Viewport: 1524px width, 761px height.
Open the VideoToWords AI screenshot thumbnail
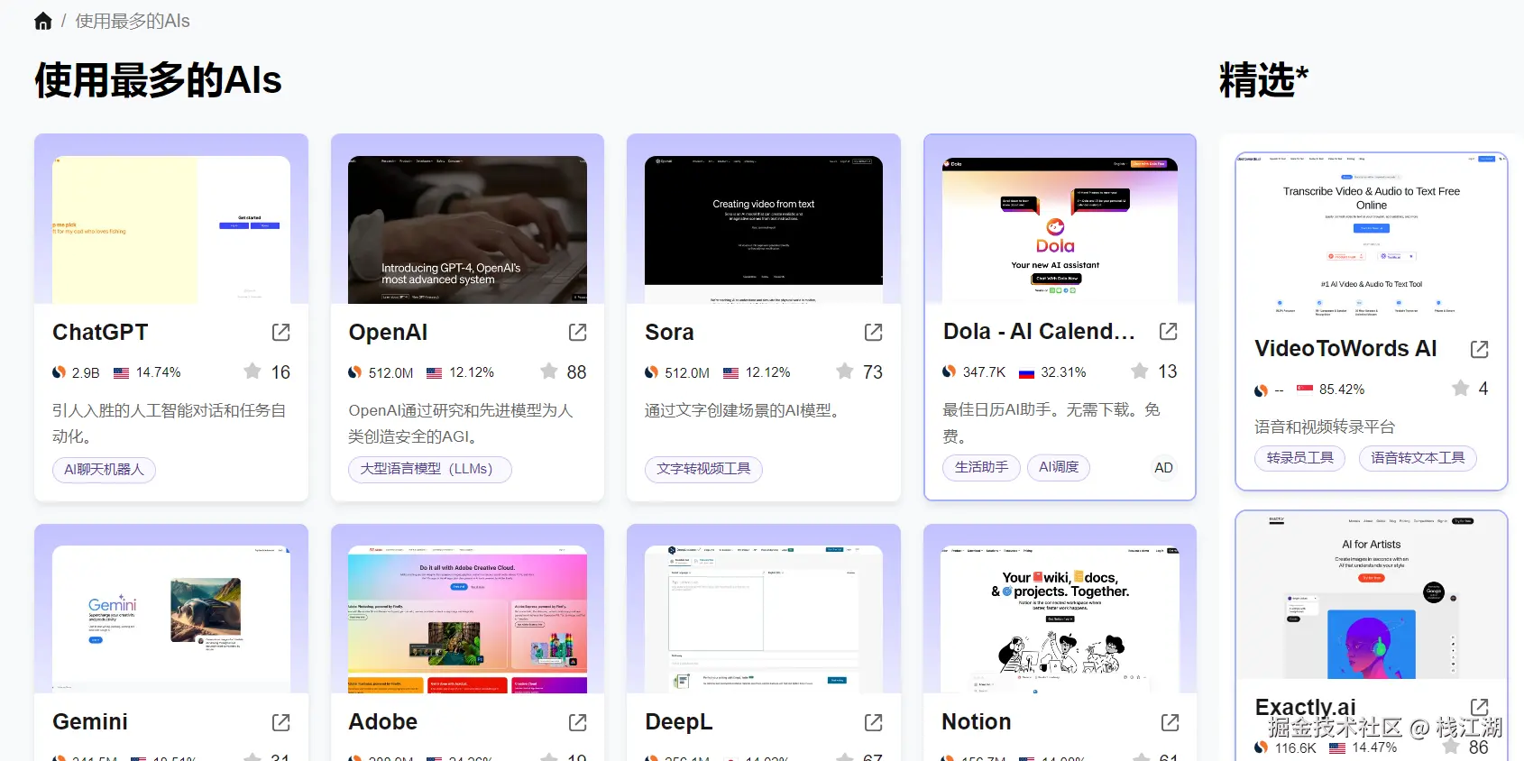pyautogui.click(x=1372, y=235)
